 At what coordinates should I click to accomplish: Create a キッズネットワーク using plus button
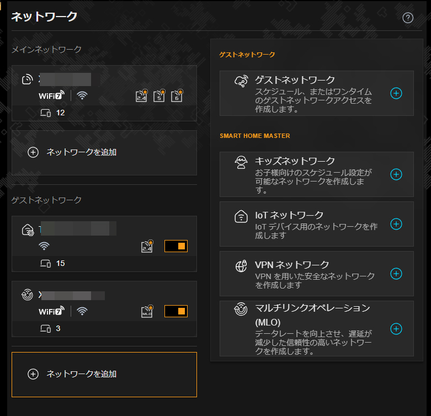(396, 174)
